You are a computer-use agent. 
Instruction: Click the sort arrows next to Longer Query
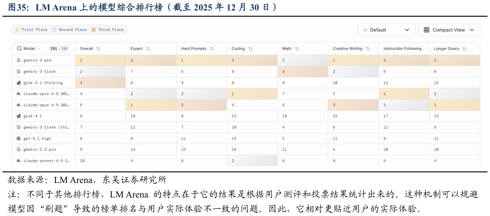pyautogui.click(x=464, y=49)
